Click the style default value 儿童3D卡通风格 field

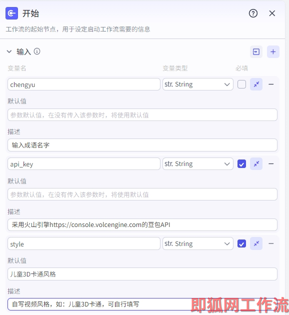(x=142, y=274)
